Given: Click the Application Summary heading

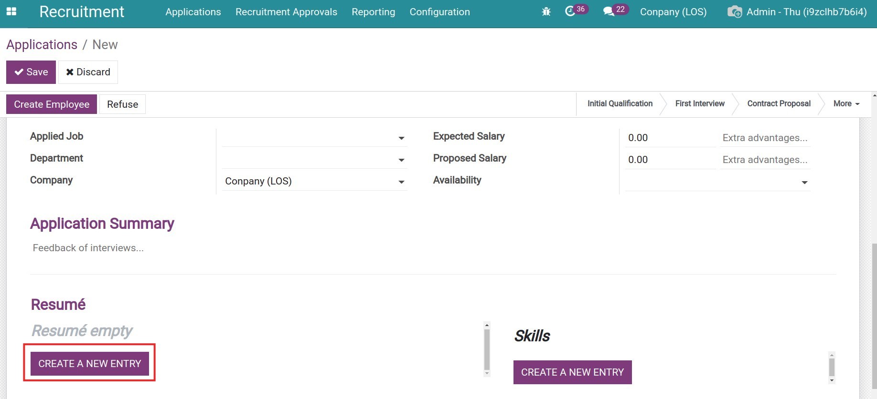Looking at the screenshot, I should point(102,224).
